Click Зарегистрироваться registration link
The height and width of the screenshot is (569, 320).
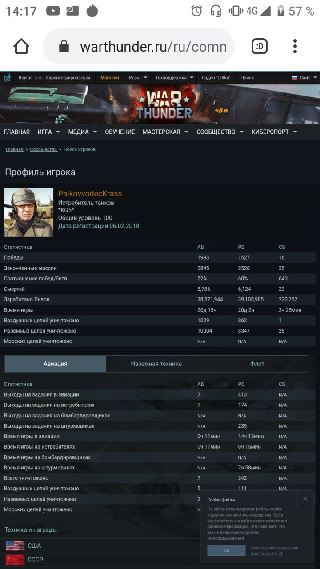pos(68,78)
